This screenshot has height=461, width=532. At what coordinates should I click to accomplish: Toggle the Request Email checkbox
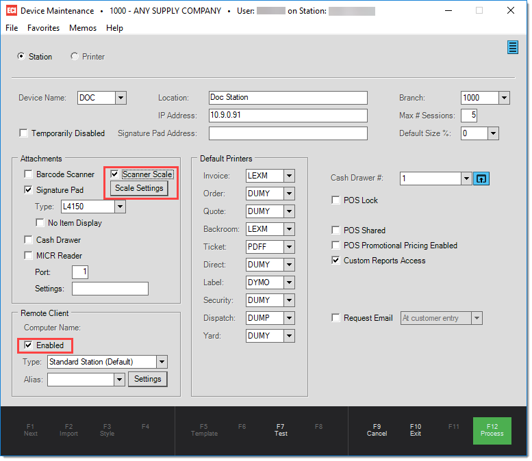pyautogui.click(x=337, y=319)
